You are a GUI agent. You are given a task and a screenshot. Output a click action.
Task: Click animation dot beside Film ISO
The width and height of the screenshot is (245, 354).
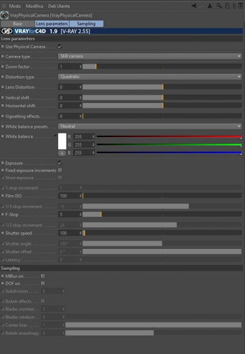coord(3,196)
